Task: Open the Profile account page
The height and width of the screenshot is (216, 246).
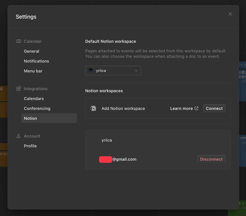Action: tap(30, 146)
